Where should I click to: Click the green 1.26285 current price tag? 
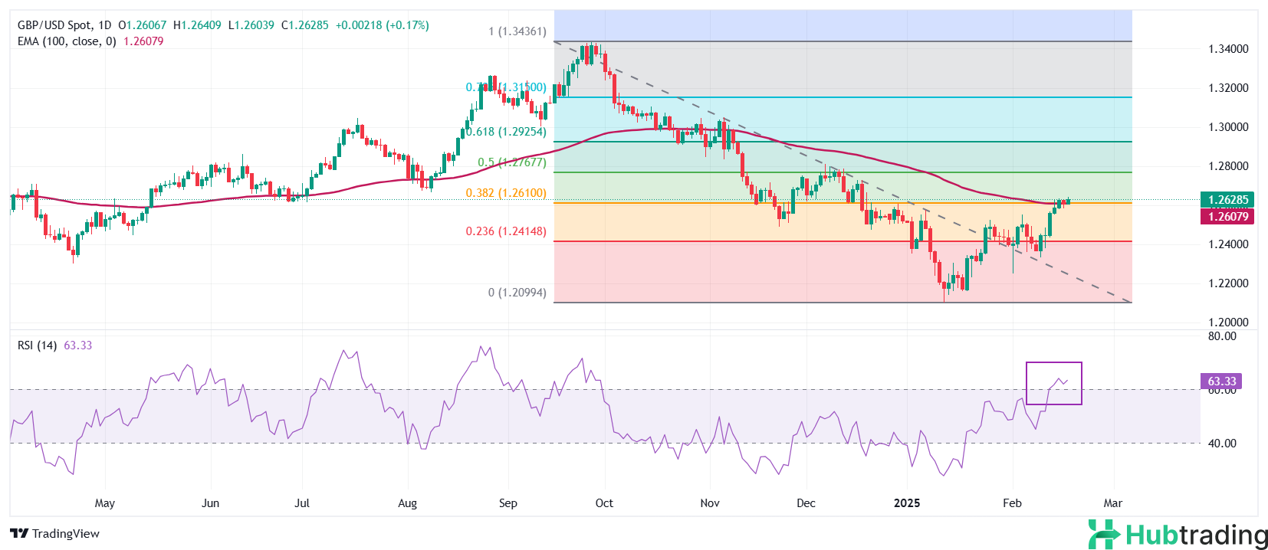(x=1227, y=200)
